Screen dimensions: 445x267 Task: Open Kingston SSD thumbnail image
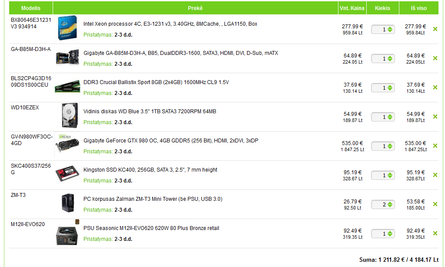point(67,173)
